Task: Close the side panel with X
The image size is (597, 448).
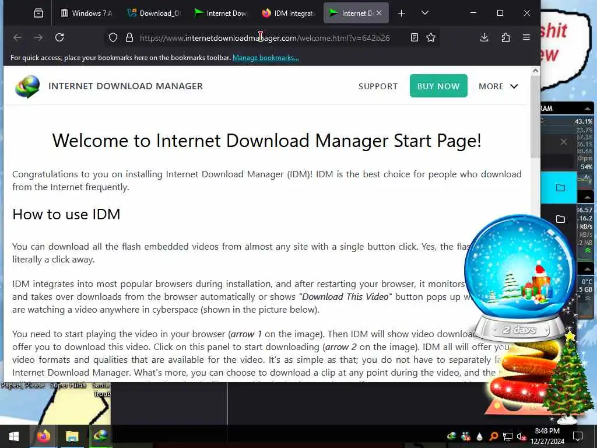Action: pyautogui.click(x=564, y=142)
